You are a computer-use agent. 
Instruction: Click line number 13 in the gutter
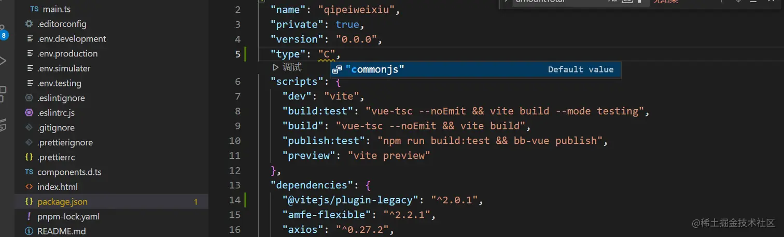click(234, 185)
